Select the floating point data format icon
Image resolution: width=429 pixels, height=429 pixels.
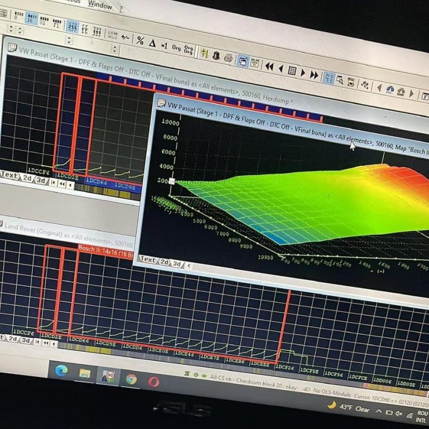click(x=56, y=23)
